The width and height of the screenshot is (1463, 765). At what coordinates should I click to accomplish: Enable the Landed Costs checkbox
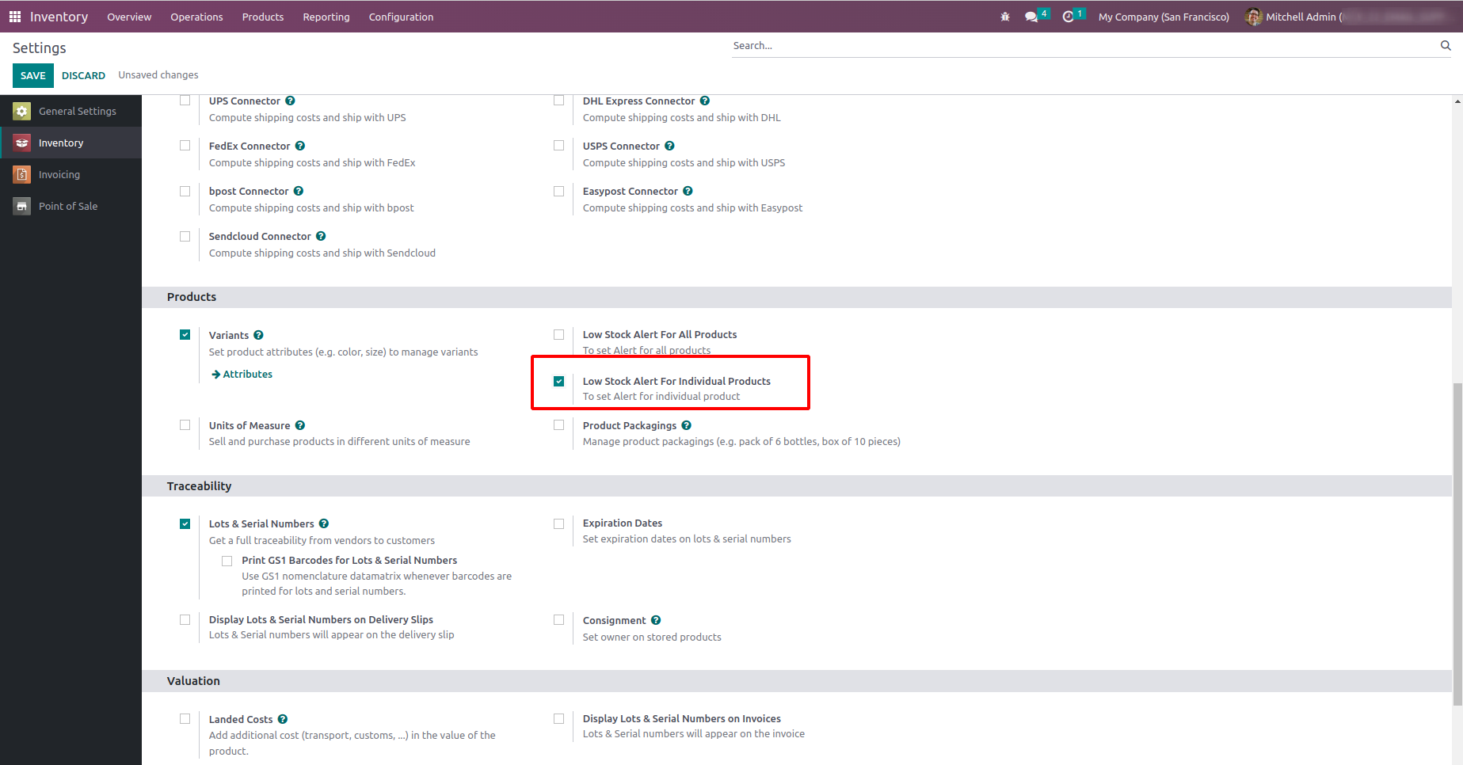coord(185,719)
